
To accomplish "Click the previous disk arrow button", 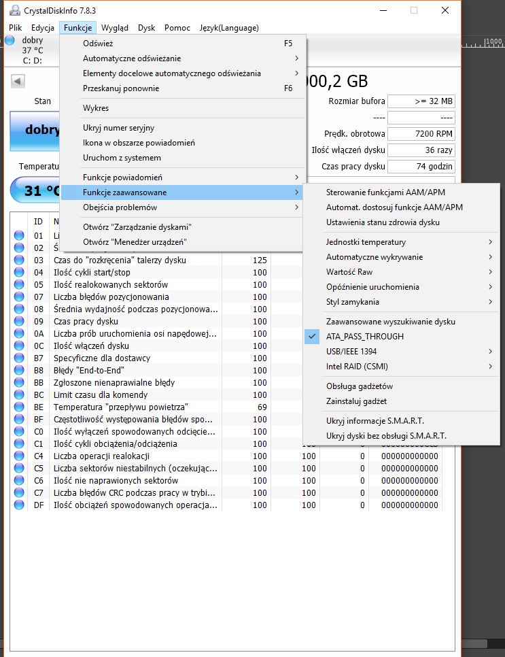I will (x=18, y=81).
